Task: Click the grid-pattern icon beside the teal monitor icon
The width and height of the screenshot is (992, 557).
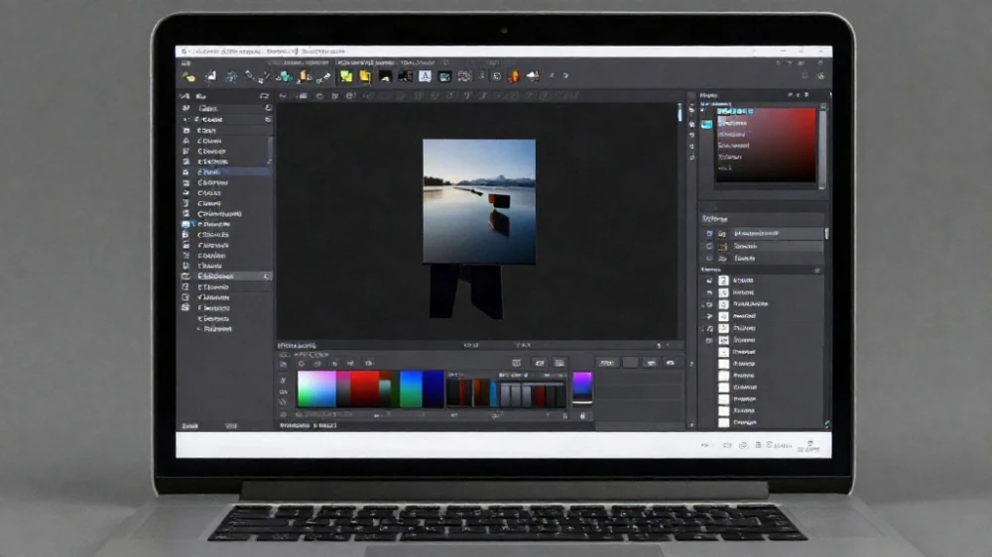Action: coord(464,76)
